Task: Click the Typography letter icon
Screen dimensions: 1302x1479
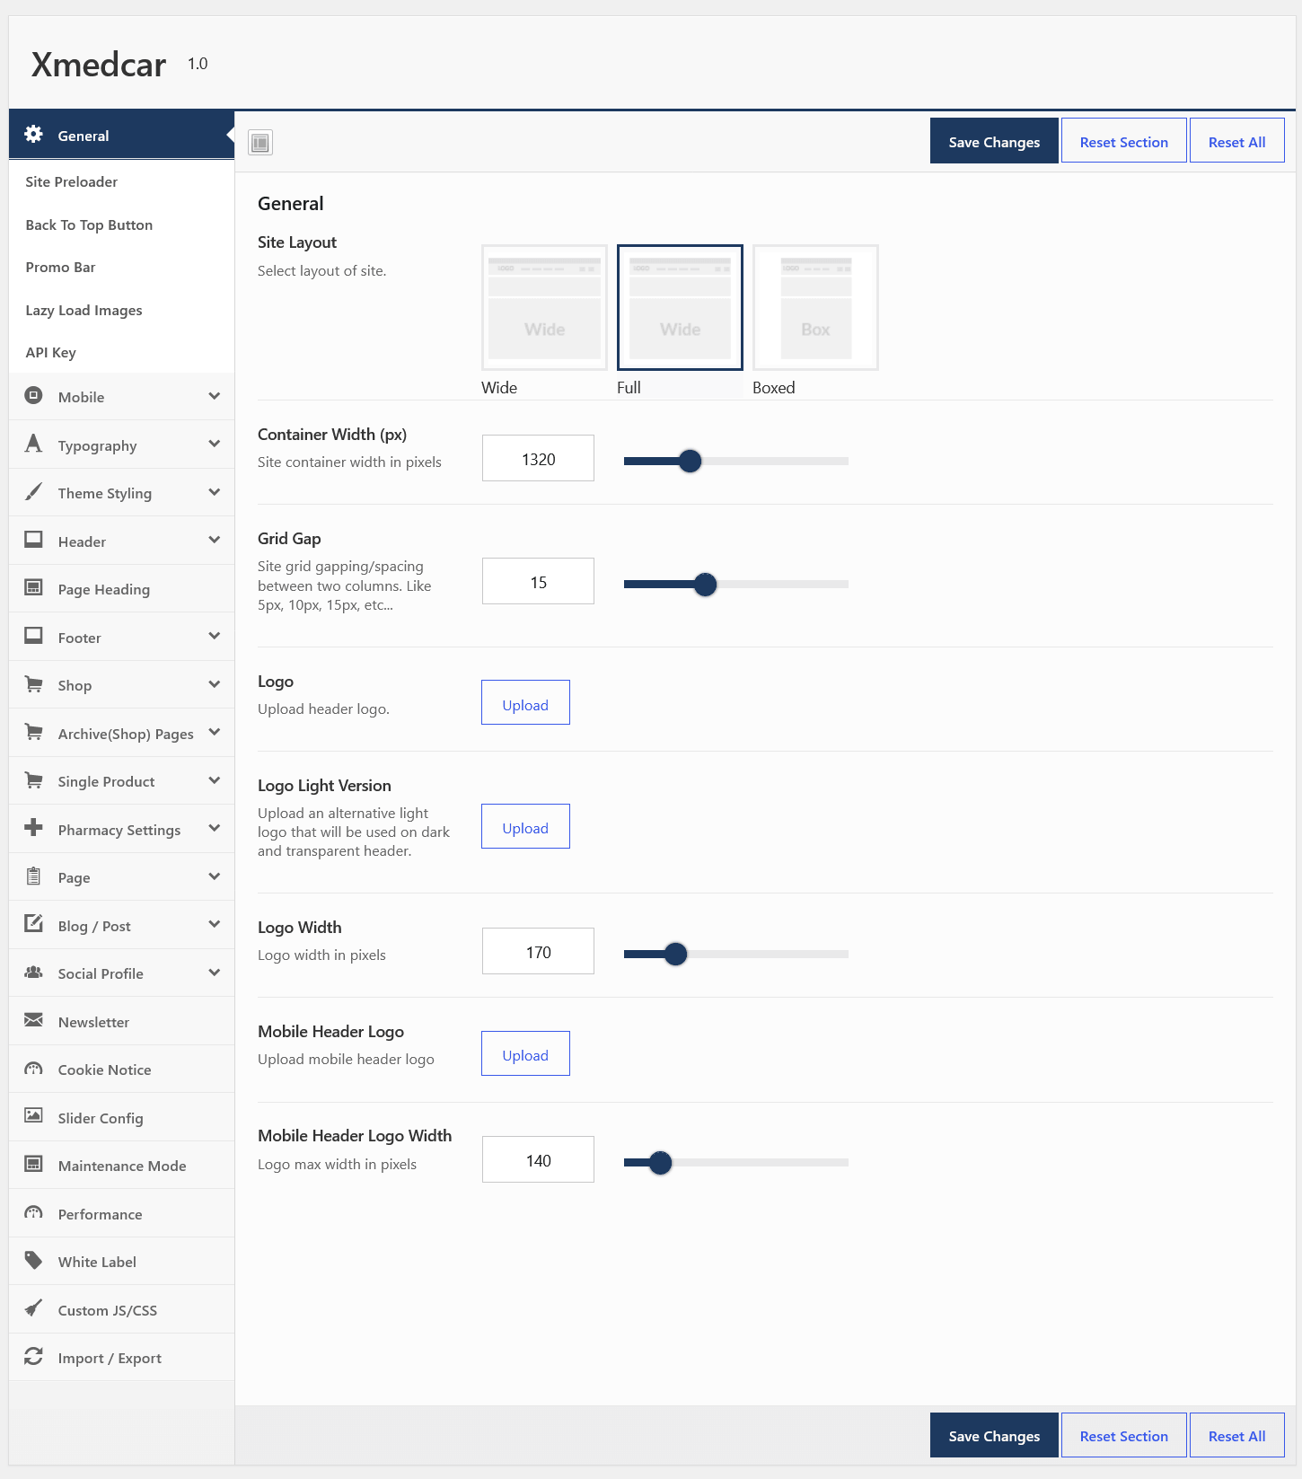Action: coord(33,444)
